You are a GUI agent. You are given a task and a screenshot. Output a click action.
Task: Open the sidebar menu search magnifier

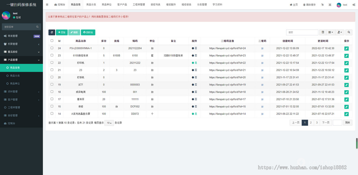pos(37,27)
